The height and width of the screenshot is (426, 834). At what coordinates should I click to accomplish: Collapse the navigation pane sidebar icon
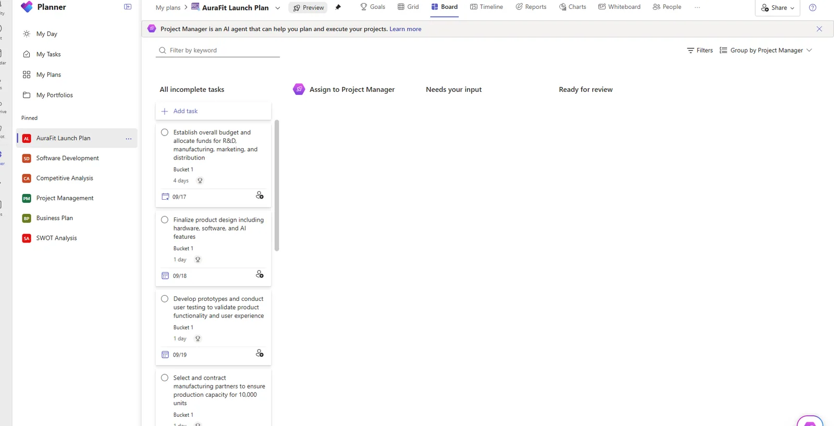128,7
